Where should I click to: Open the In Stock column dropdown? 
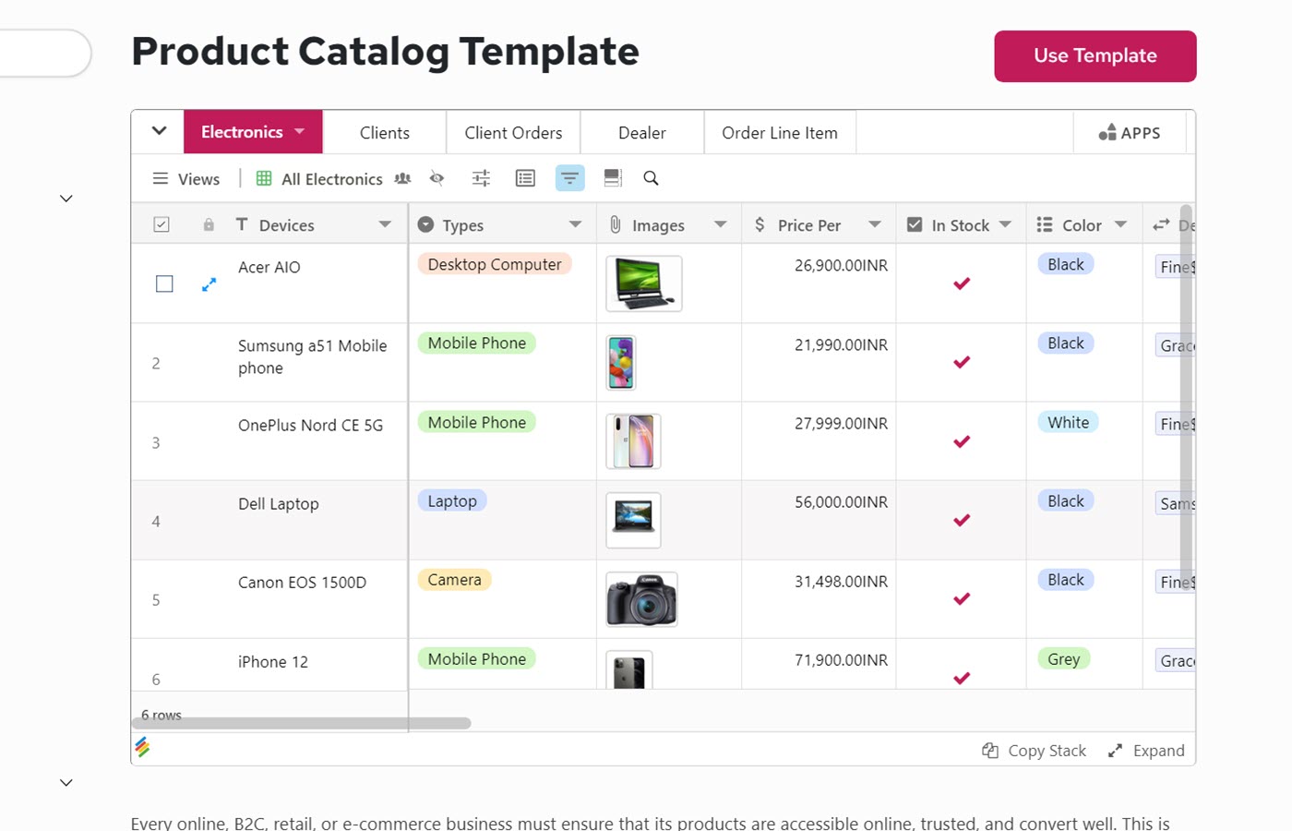click(1005, 224)
